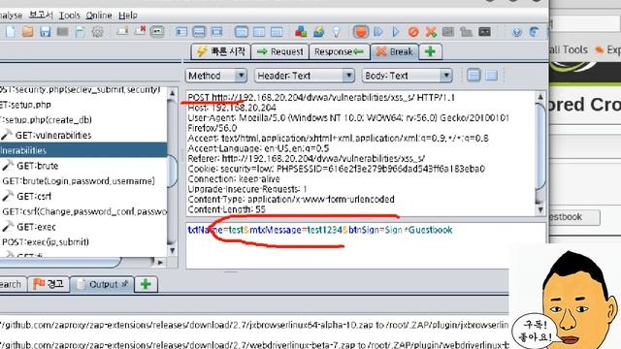The width and height of the screenshot is (621, 349).
Task: Switch to split header and body view
Action: click(474, 76)
